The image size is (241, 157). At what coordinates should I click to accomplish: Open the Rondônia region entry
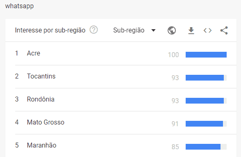(x=121, y=99)
